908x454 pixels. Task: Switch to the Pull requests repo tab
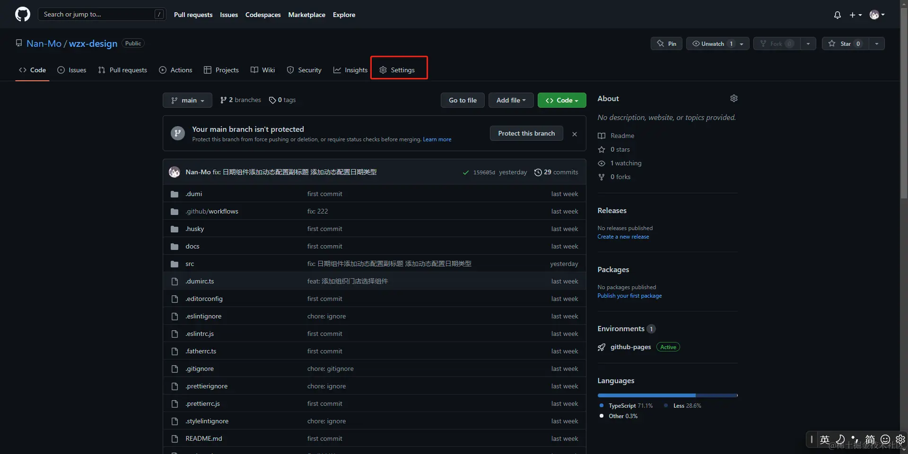pos(122,70)
